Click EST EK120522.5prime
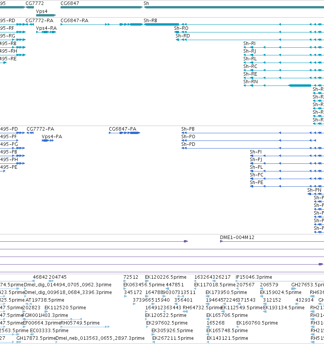 [x=166, y=315]
